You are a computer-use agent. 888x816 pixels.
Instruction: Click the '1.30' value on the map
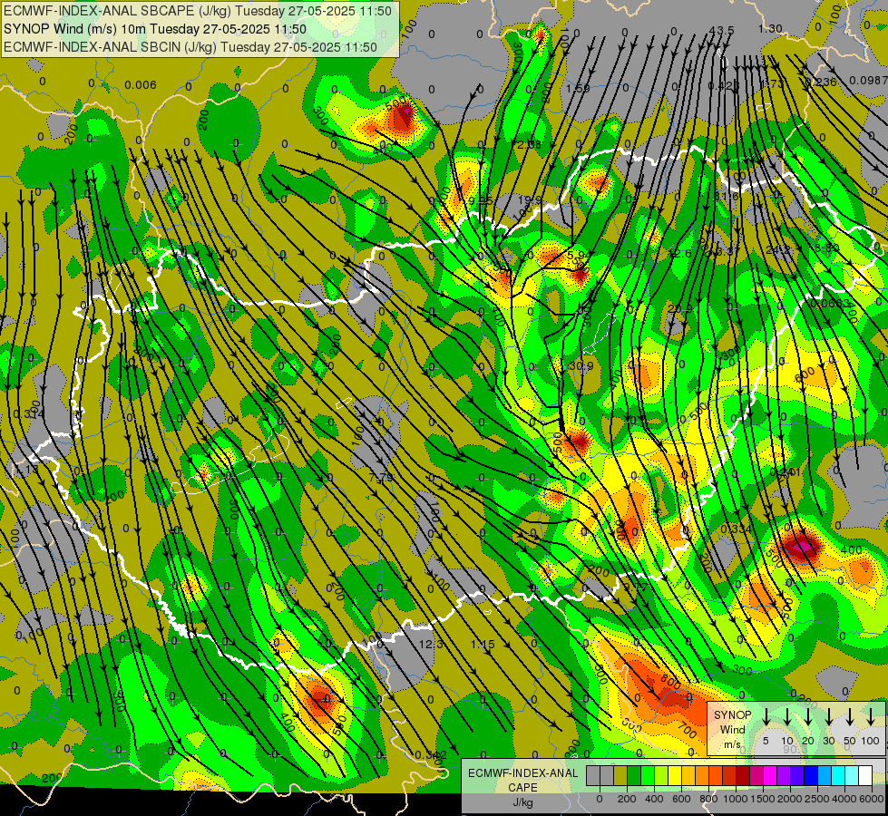tap(770, 28)
